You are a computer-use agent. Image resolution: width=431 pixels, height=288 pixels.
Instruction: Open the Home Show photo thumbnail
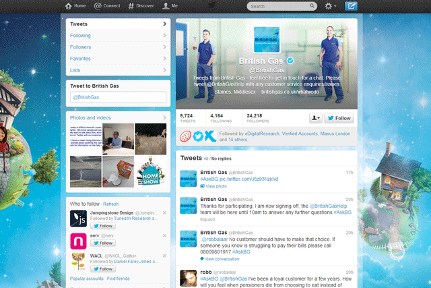[151, 171]
